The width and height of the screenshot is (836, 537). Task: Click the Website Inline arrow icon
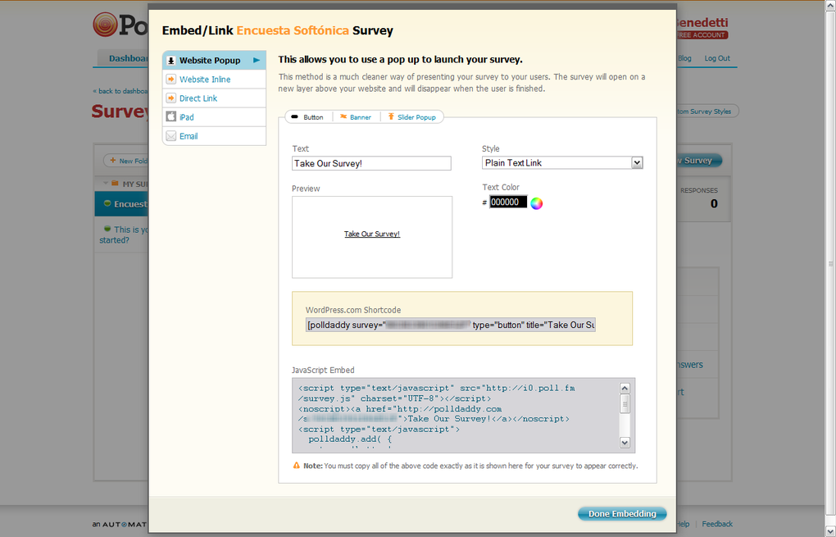(x=170, y=79)
